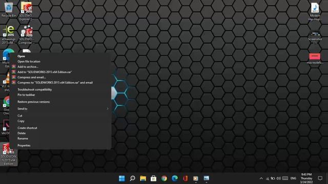Select the SOLIDWORKS 2015 x64 Edition desktop icon
This screenshot has width=328, height=184.
pyautogui.click(x=9, y=154)
